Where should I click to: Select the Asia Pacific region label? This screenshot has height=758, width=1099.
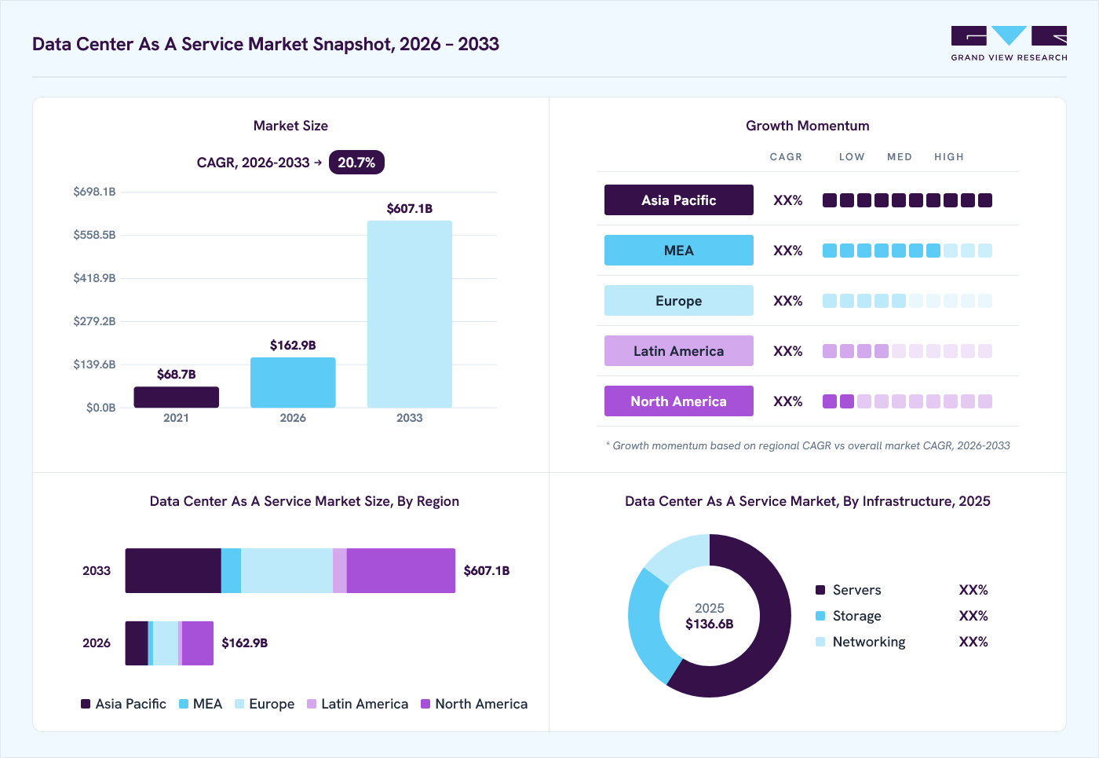coord(679,200)
